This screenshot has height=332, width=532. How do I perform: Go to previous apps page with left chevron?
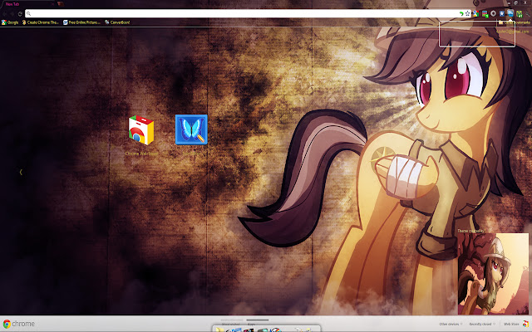[21, 172]
